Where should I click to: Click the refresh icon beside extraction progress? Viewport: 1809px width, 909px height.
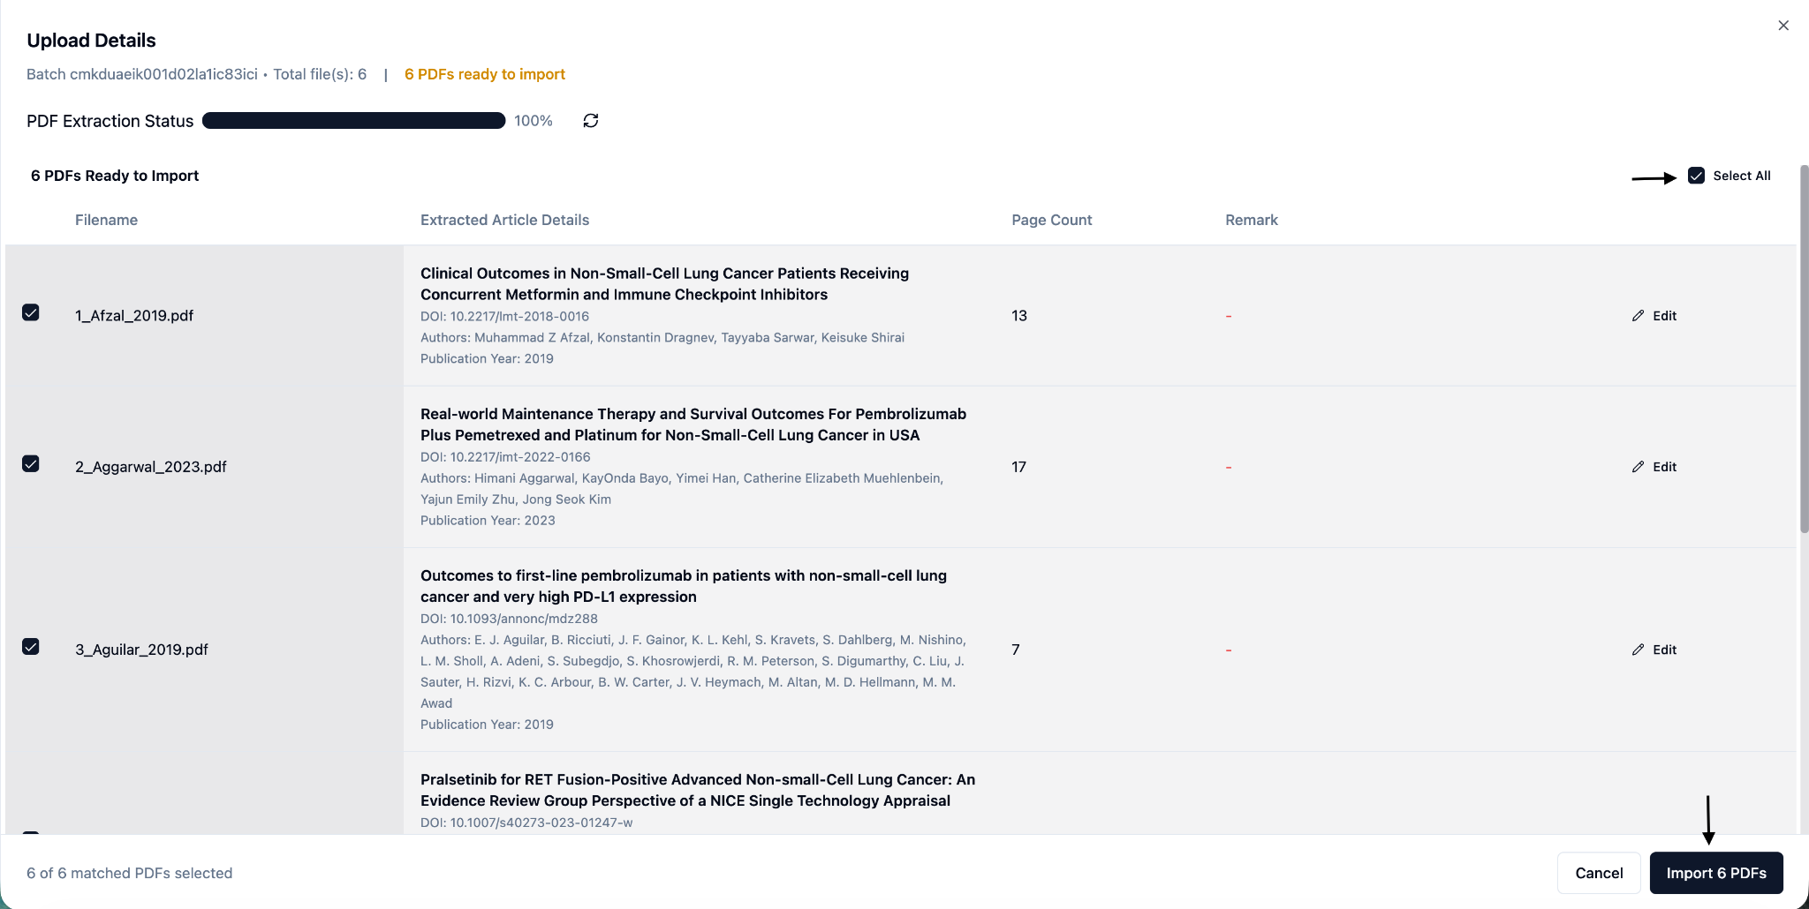click(x=591, y=121)
